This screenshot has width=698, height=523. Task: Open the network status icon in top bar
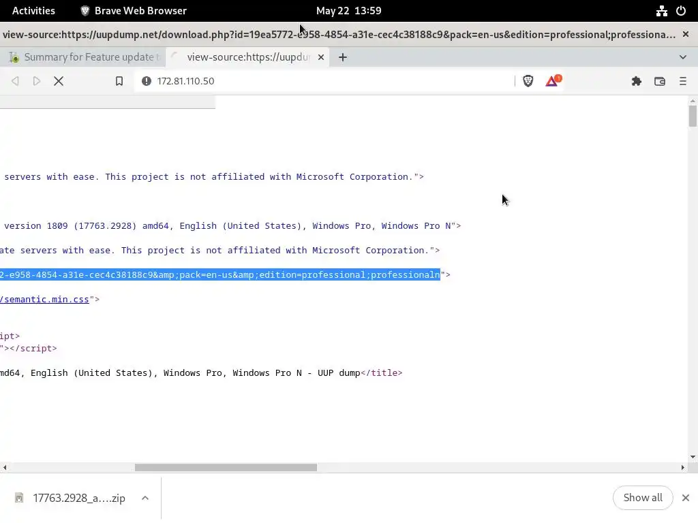click(661, 11)
